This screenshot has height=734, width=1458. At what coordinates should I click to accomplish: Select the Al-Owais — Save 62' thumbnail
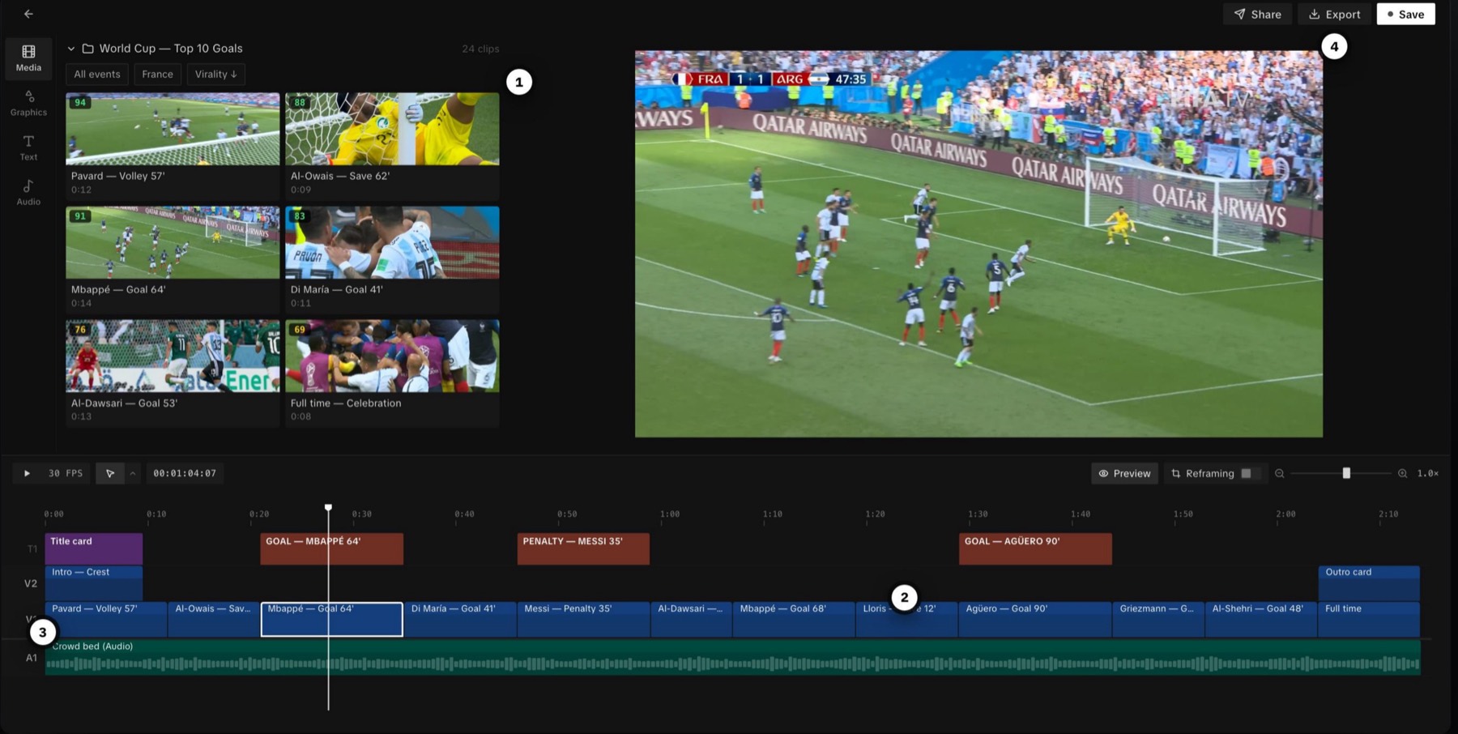[x=392, y=129]
